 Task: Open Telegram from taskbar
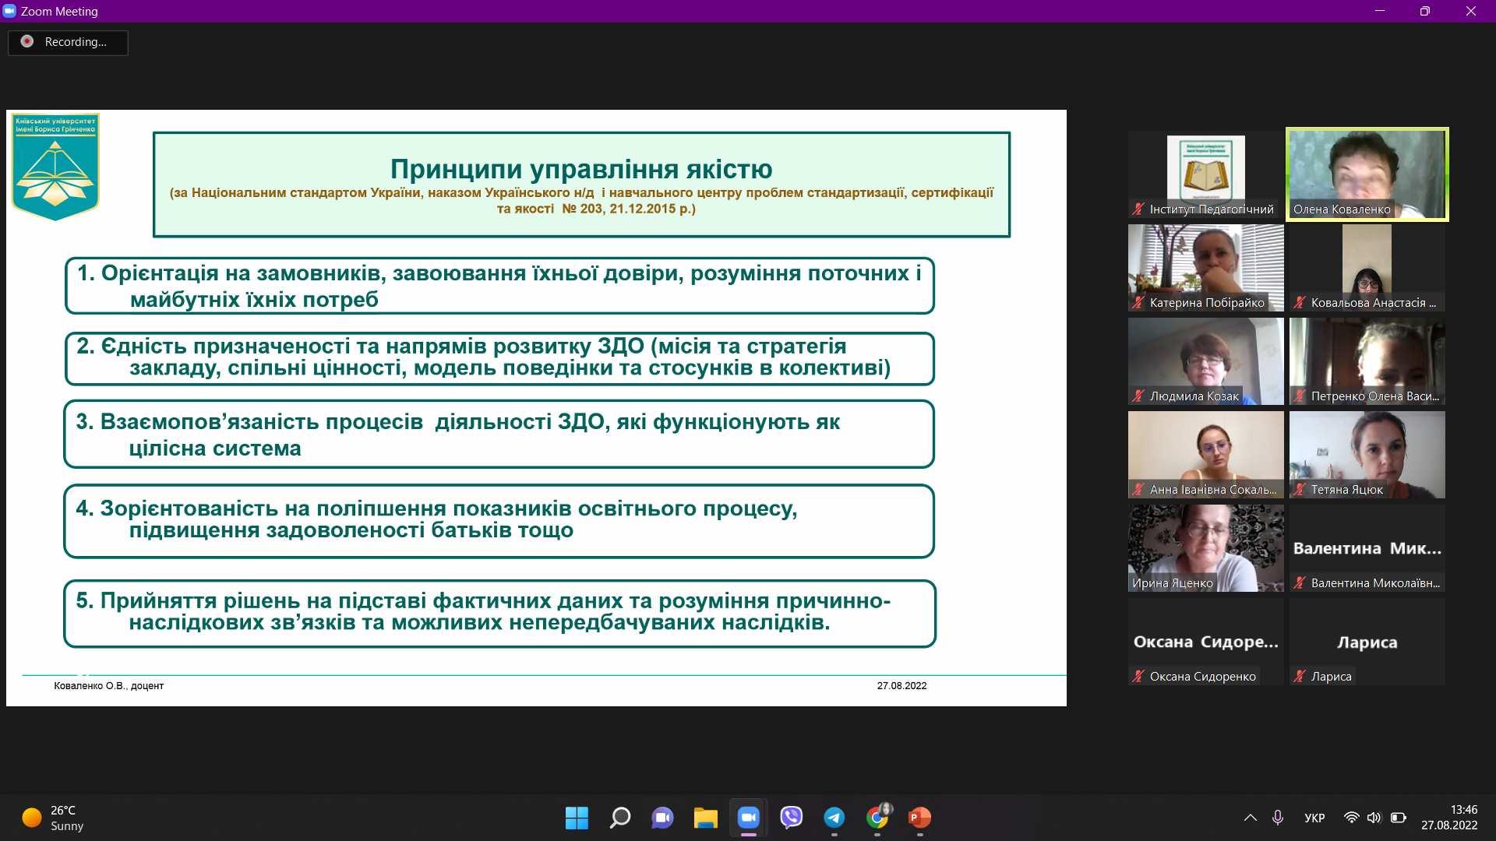click(834, 818)
